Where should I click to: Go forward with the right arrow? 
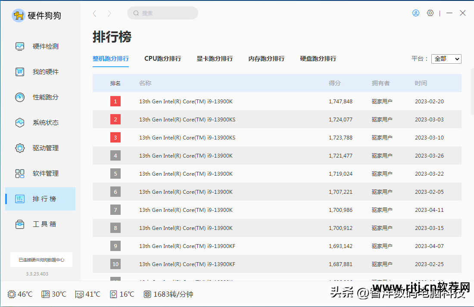click(x=109, y=13)
